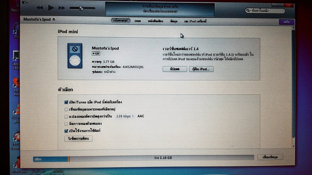Image resolution: width=312 pixels, height=175 pixels.
Task: Click the free space 3.16 GB bar segment
Action: point(162,158)
